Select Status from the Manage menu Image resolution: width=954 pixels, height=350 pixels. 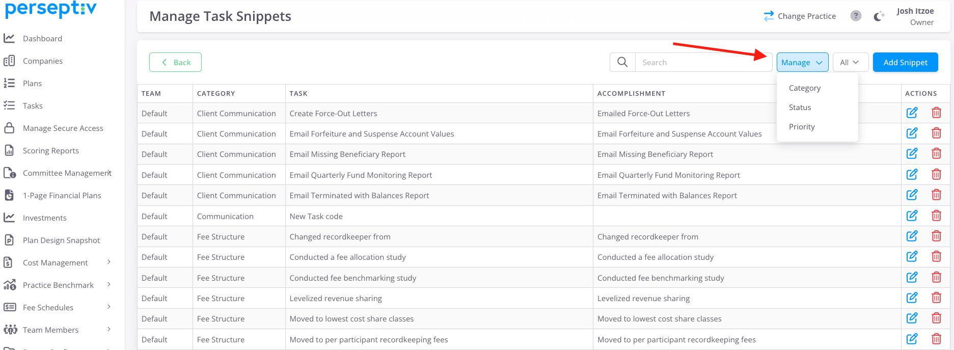(x=800, y=107)
